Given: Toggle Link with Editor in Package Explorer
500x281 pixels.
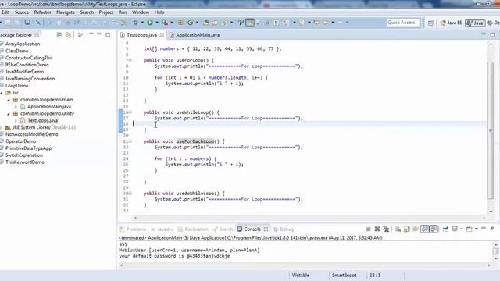Looking at the screenshot, I should point(68,34).
